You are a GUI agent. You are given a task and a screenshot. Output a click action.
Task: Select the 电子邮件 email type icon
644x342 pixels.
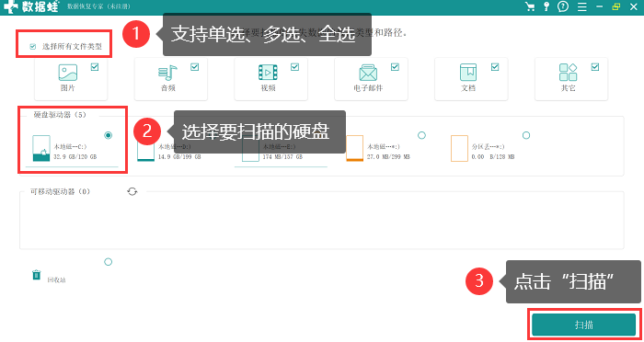pos(368,73)
